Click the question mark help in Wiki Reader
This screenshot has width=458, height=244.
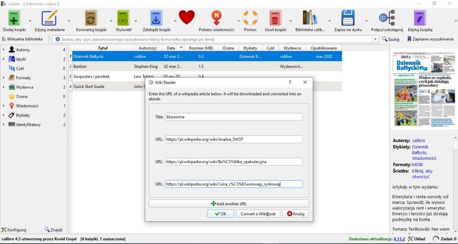[x=290, y=83]
